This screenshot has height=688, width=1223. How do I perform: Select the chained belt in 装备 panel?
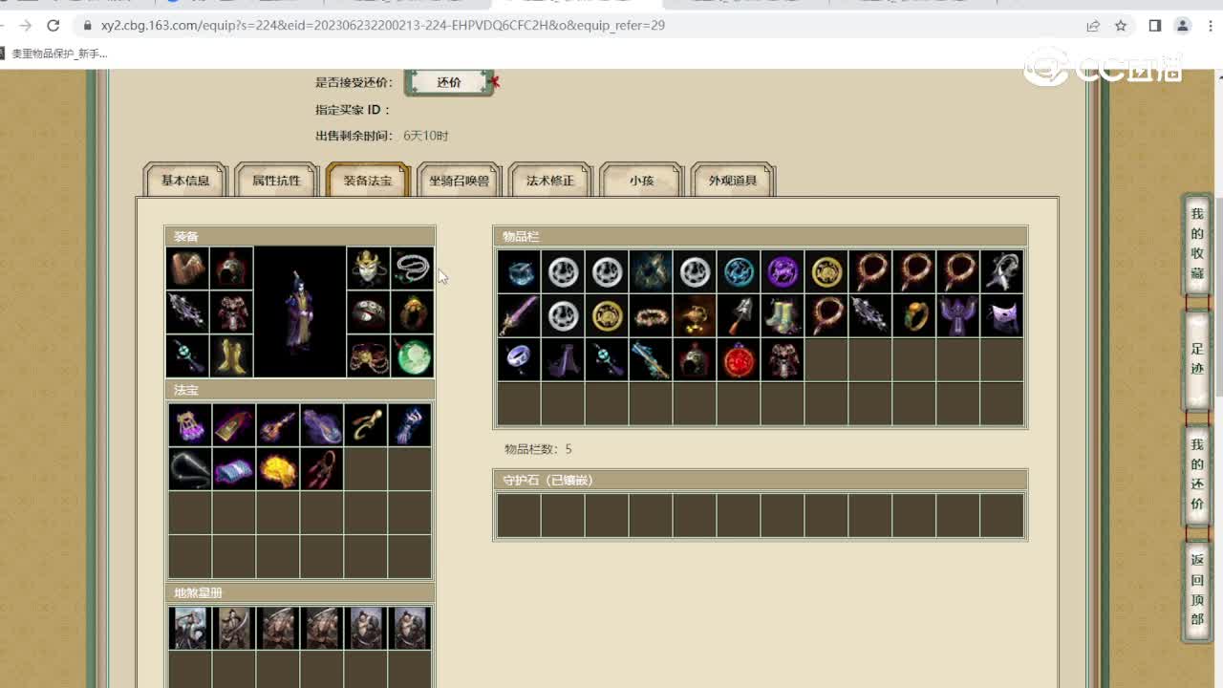[368, 356]
